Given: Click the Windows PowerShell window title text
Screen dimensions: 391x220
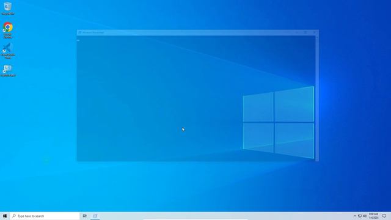Looking at the screenshot, I should point(93,32).
